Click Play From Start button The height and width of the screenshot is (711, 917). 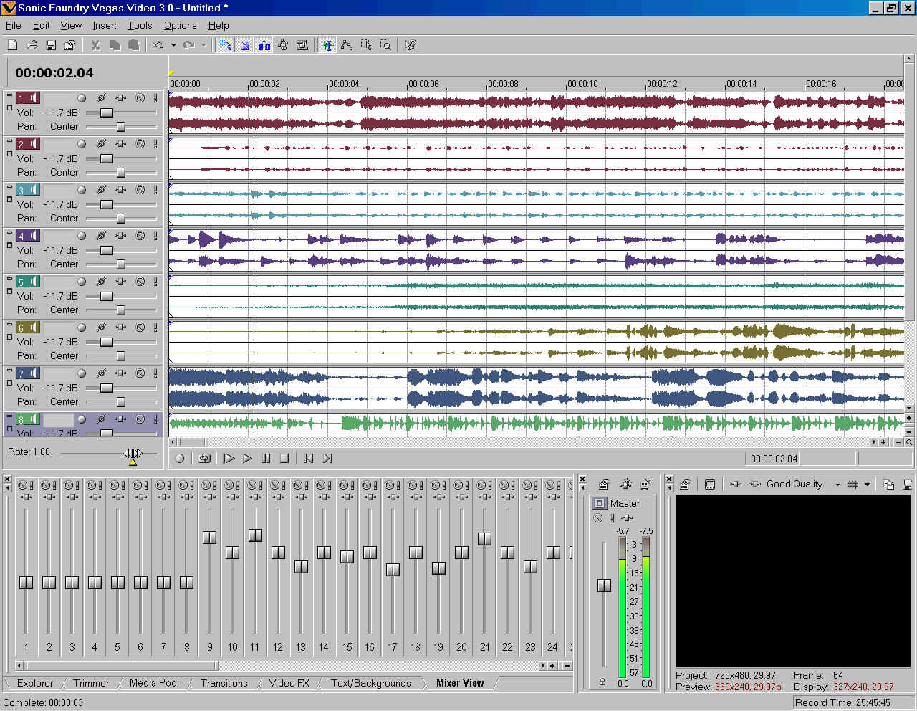point(229,459)
